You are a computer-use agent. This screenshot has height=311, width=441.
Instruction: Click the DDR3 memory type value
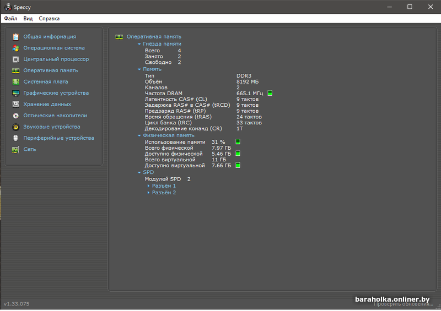[x=244, y=76]
